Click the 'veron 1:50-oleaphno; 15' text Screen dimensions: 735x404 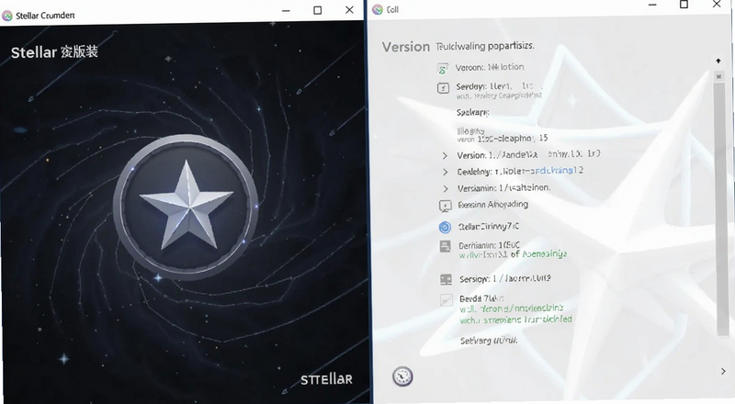coord(503,139)
